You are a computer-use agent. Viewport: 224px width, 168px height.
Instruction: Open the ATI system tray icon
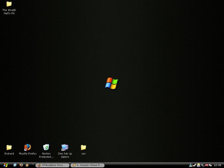[206, 165]
